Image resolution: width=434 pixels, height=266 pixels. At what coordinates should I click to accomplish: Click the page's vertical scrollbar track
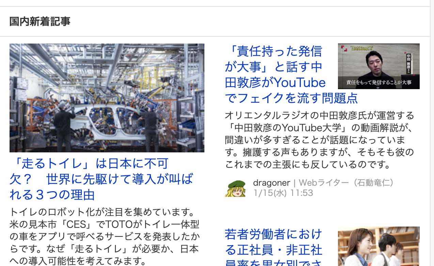pos(432,133)
